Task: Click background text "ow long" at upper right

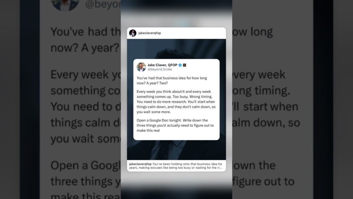Action: (252, 32)
